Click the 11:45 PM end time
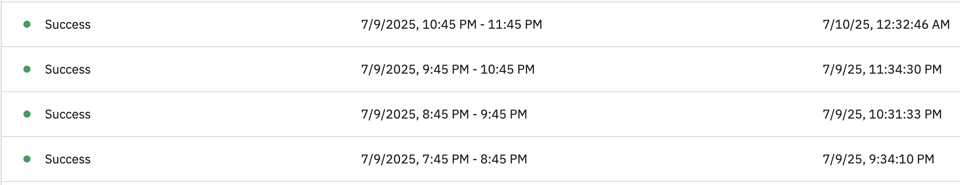This screenshot has height=185, width=960. tap(515, 24)
